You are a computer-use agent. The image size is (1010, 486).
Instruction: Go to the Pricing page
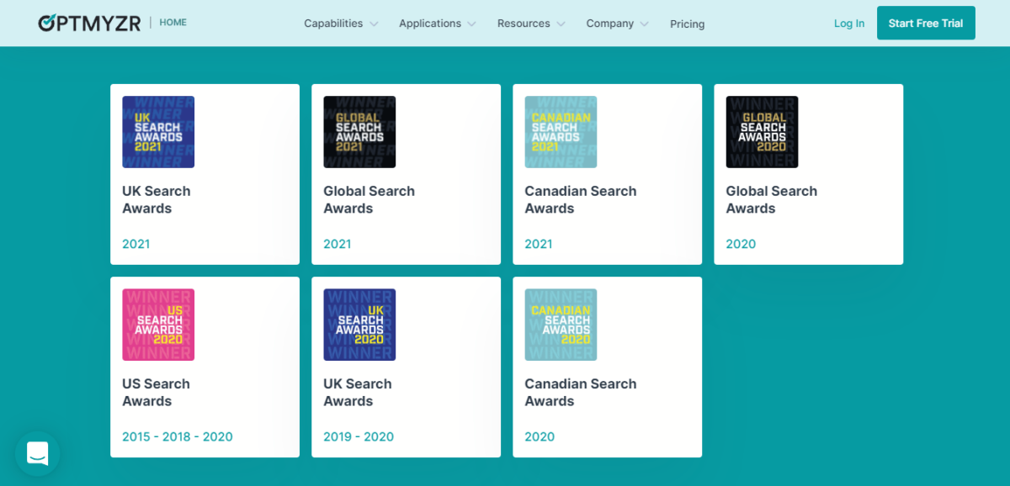point(688,24)
